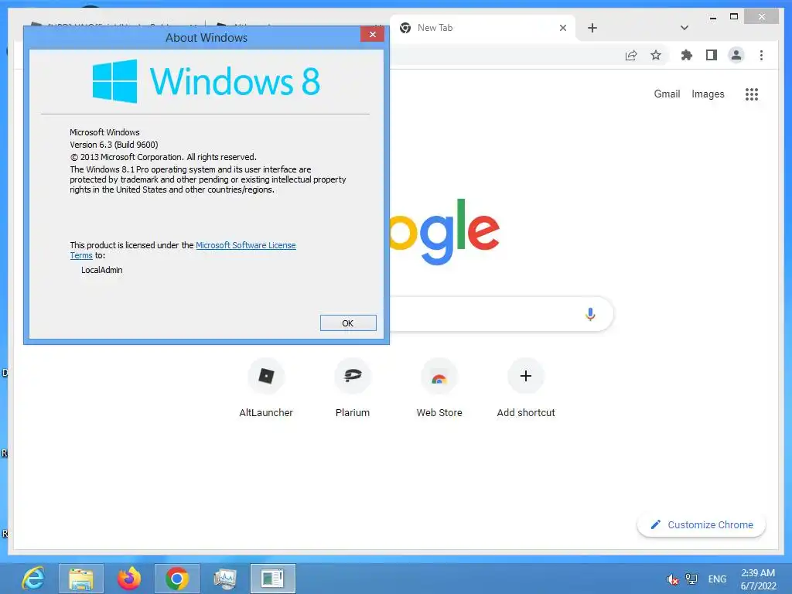Bookmark this tab with the star icon

[656, 55]
